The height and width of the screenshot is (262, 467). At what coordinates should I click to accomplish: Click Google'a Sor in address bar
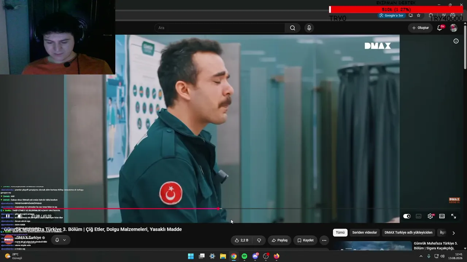coord(391,15)
